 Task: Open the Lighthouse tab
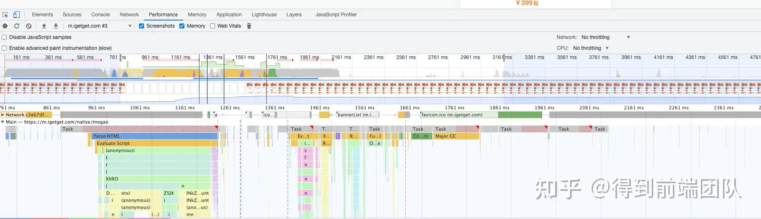click(x=264, y=15)
